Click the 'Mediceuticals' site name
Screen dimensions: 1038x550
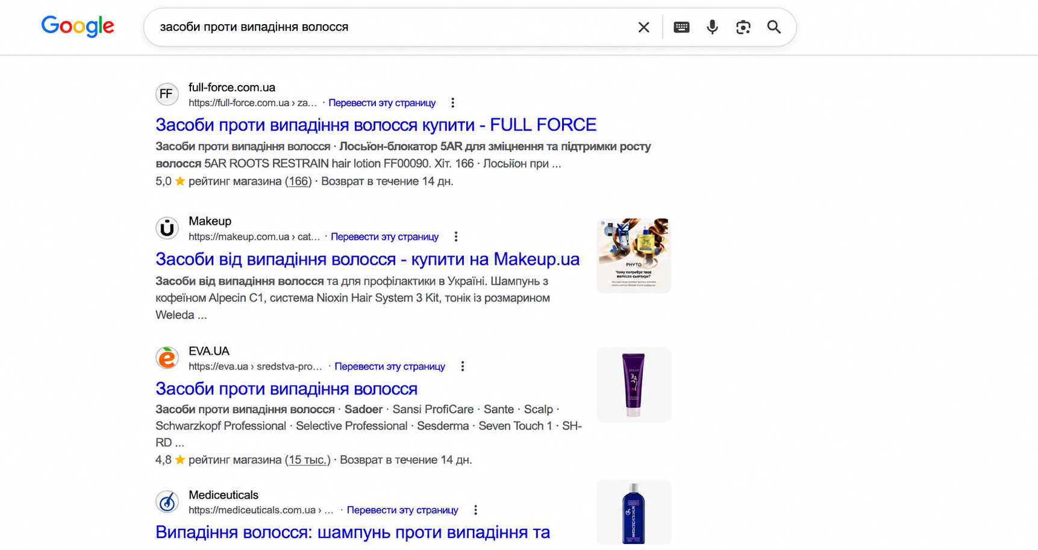point(224,495)
